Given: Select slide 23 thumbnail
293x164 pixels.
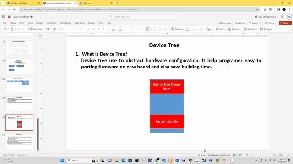Looking at the screenshot, I should [x=19, y=141].
